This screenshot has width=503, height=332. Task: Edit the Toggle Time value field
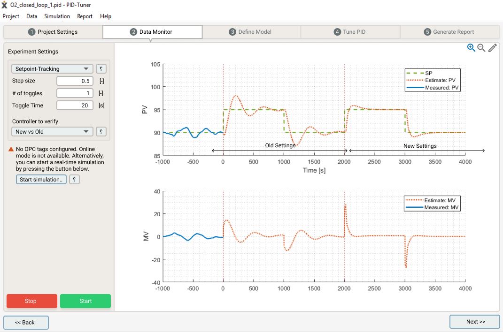74,105
